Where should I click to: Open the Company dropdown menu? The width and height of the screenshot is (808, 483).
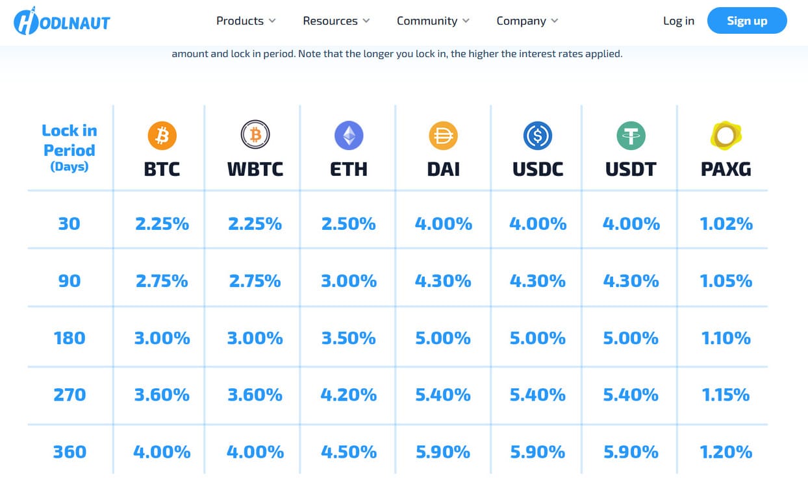(527, 21)
